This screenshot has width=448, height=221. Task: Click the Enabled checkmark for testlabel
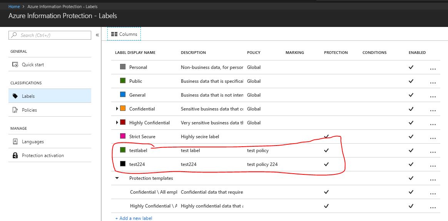coord(411,151)
